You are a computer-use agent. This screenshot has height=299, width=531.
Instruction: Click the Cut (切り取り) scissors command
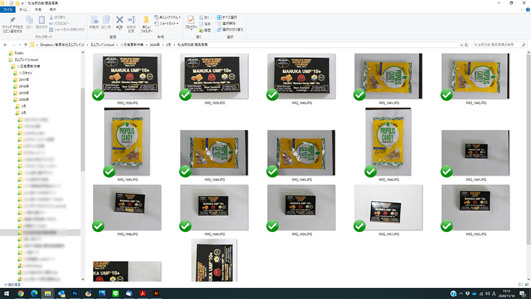click(x=57, y=18)
